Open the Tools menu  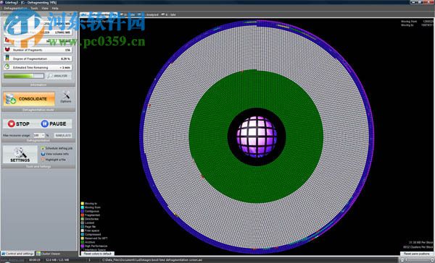[x=34, y=8]
